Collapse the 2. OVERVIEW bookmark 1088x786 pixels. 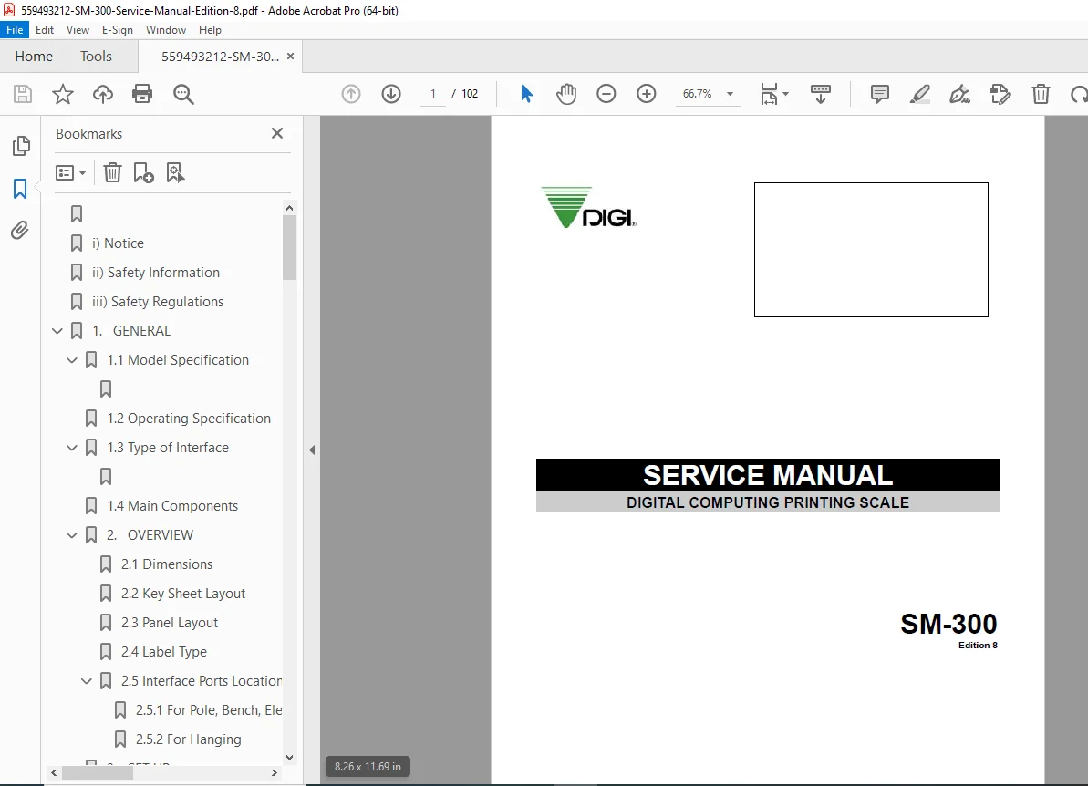click(71, 535)
